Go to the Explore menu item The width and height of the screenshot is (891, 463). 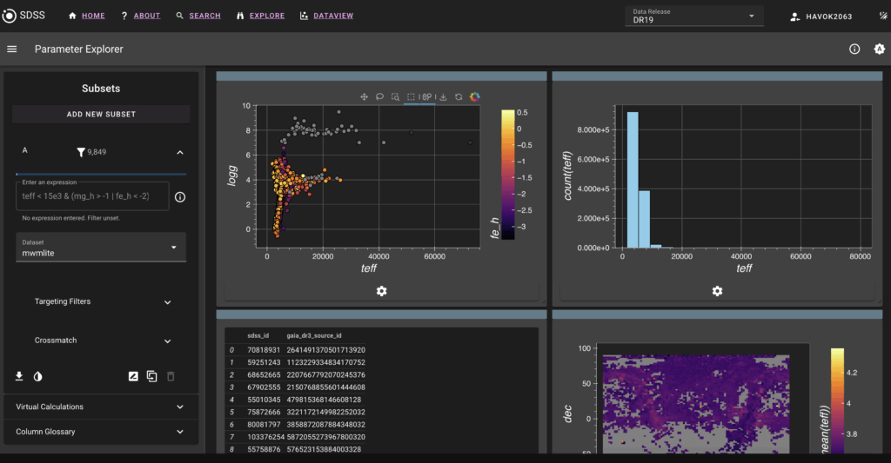tap(260, 17)
